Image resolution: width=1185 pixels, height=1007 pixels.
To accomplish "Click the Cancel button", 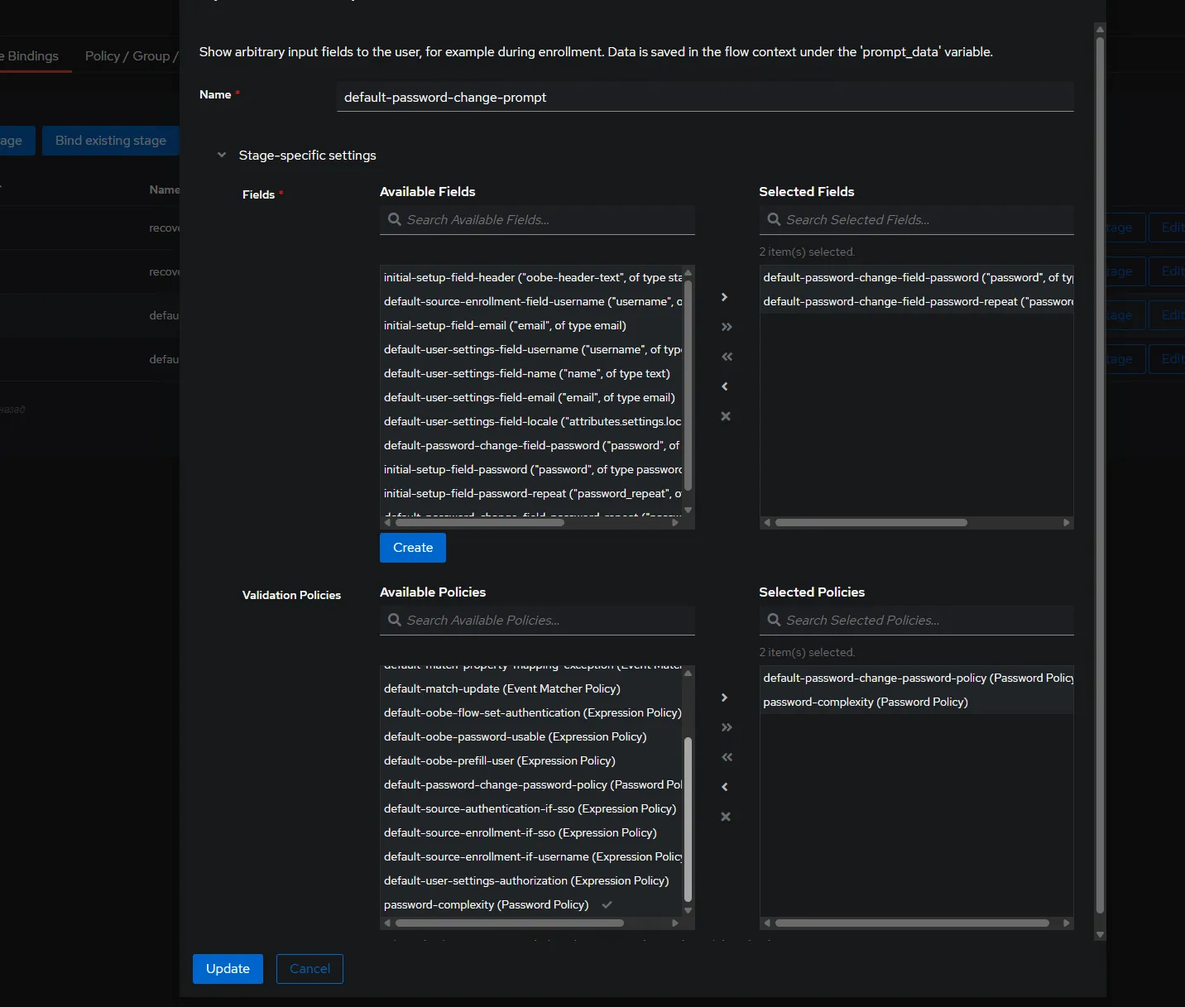I will 309,968.
